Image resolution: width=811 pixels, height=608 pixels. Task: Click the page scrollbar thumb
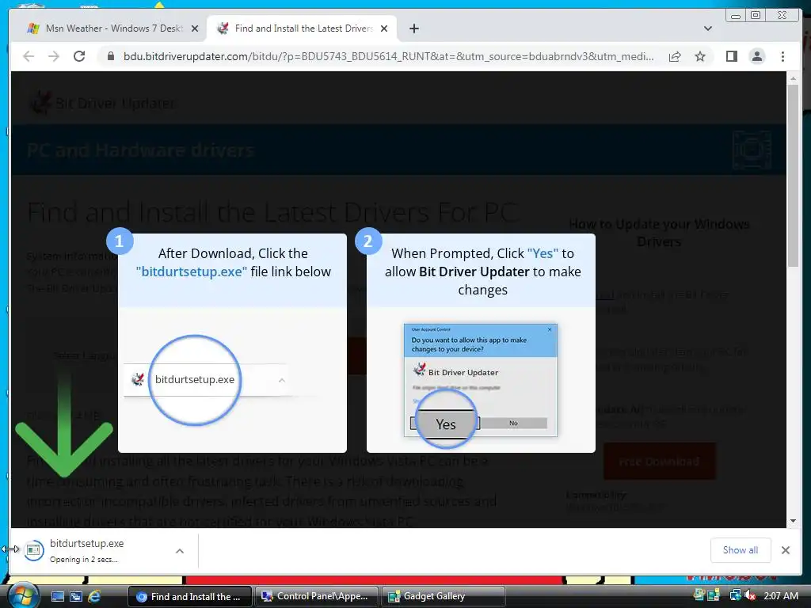tap(793, 176)
